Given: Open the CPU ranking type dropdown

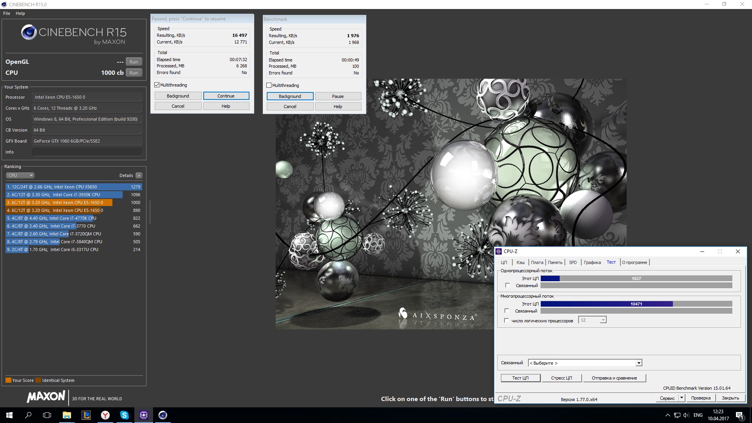Looking at the screenshot, I should pyautogui.click(x=21, y=175).
